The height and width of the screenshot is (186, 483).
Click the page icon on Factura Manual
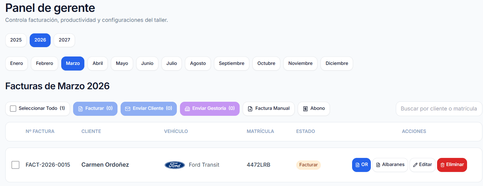(x=250, y=109)
